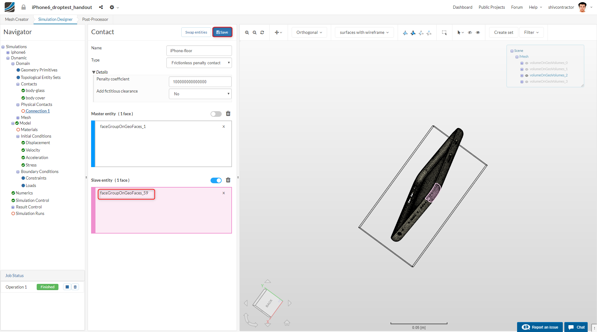Image resolution: width=597 pixels, height=332 pixels.
Task: Select the fourth wireframe render mode icon
Action: pyautogui.click(x=429, y=33)
